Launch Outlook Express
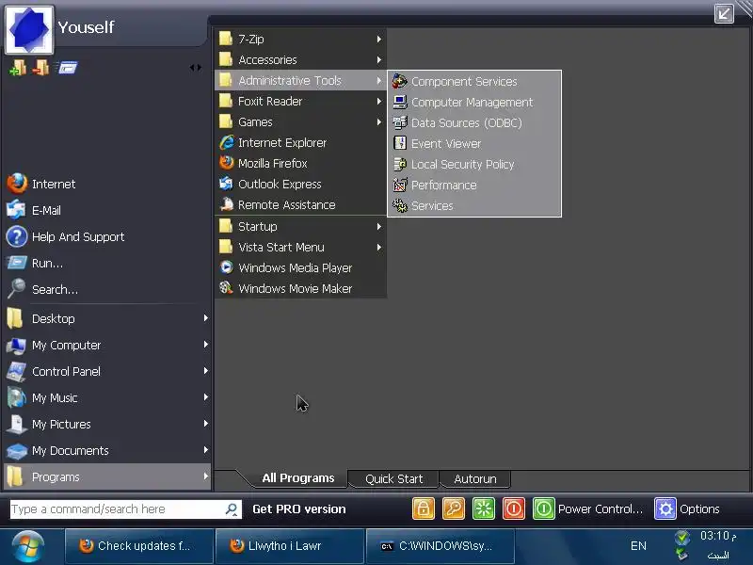The width and height of the screenshot is (753, 565). click(x=300, y=184)
